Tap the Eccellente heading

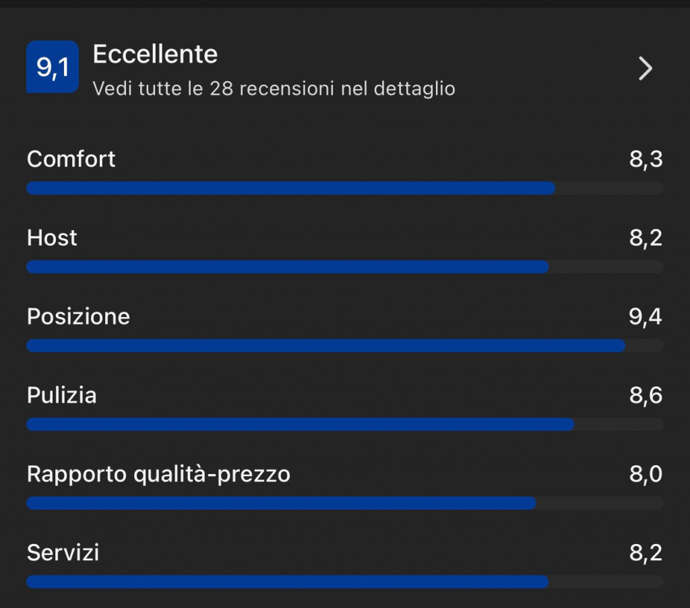[155, 55]
